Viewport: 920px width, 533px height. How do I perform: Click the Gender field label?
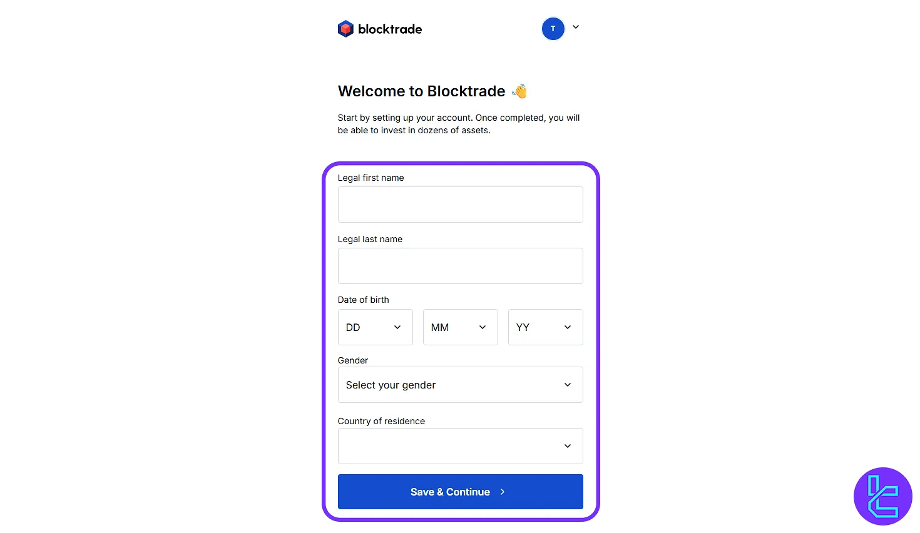[353, 360]
